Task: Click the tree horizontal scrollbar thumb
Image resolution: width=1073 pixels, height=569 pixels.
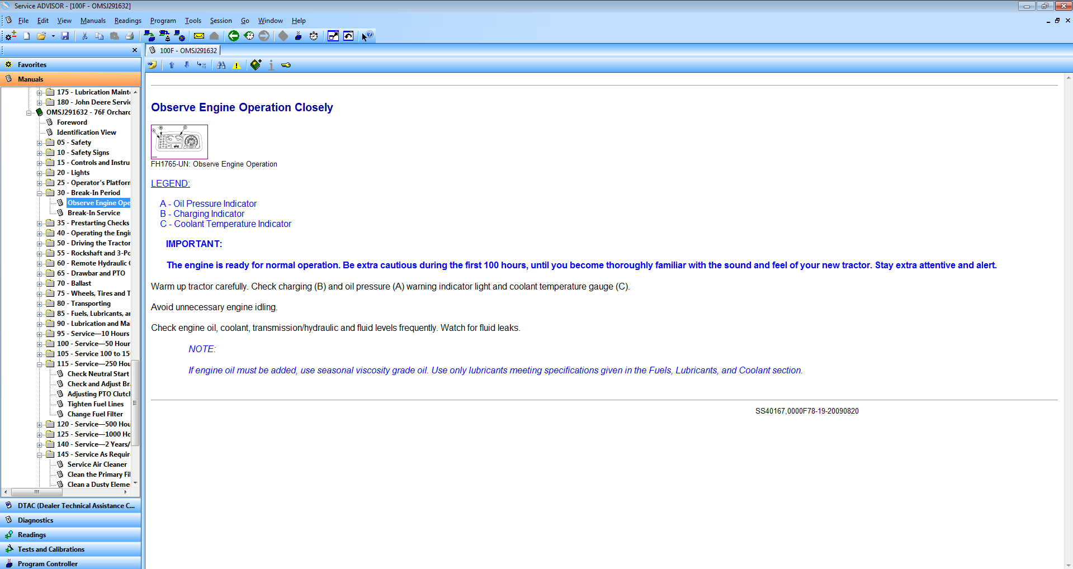Action: (x=36, y=492)
